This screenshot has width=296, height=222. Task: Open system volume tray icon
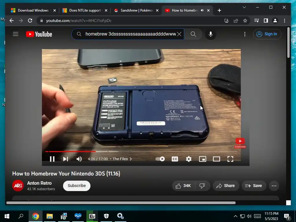[x=249, y=216]
